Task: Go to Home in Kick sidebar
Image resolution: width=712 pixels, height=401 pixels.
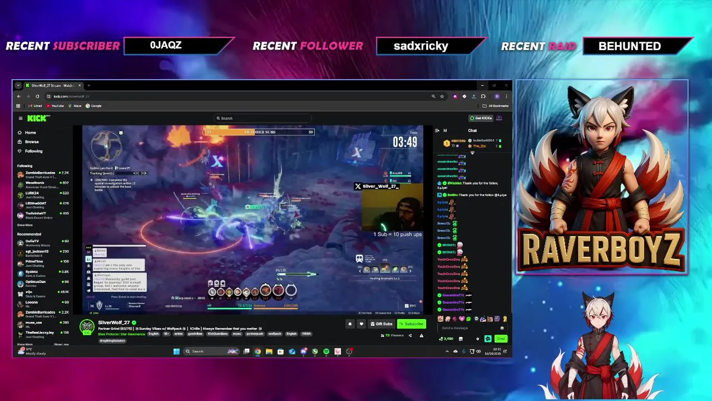Action: 27,133
